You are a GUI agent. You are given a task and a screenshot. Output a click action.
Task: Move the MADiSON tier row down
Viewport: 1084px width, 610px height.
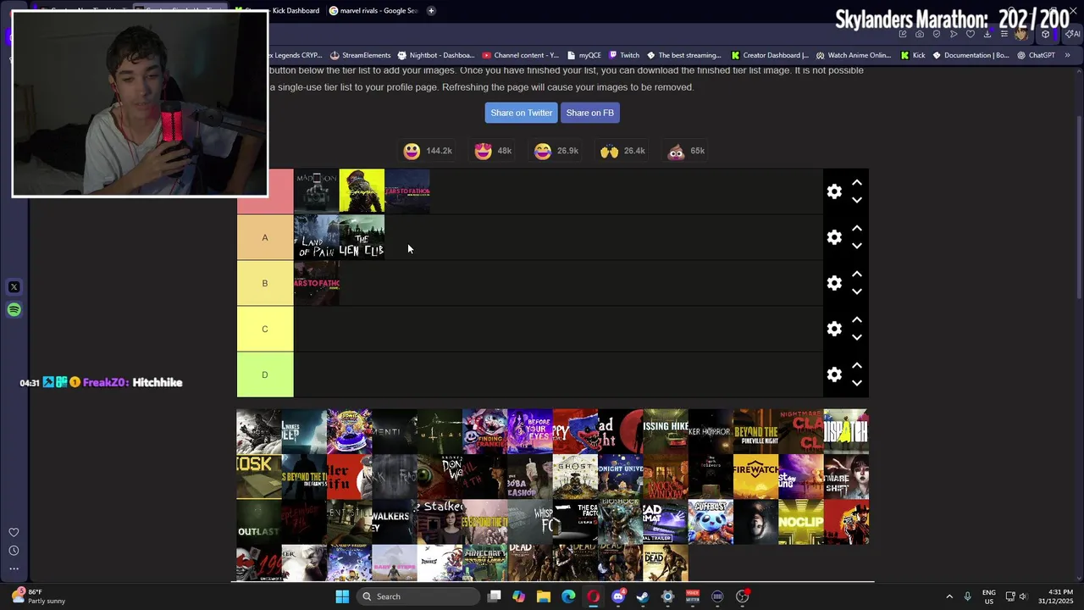click(857, 200)
